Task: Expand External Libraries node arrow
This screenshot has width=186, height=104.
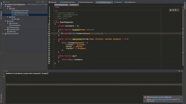Action: pos(3,34)
